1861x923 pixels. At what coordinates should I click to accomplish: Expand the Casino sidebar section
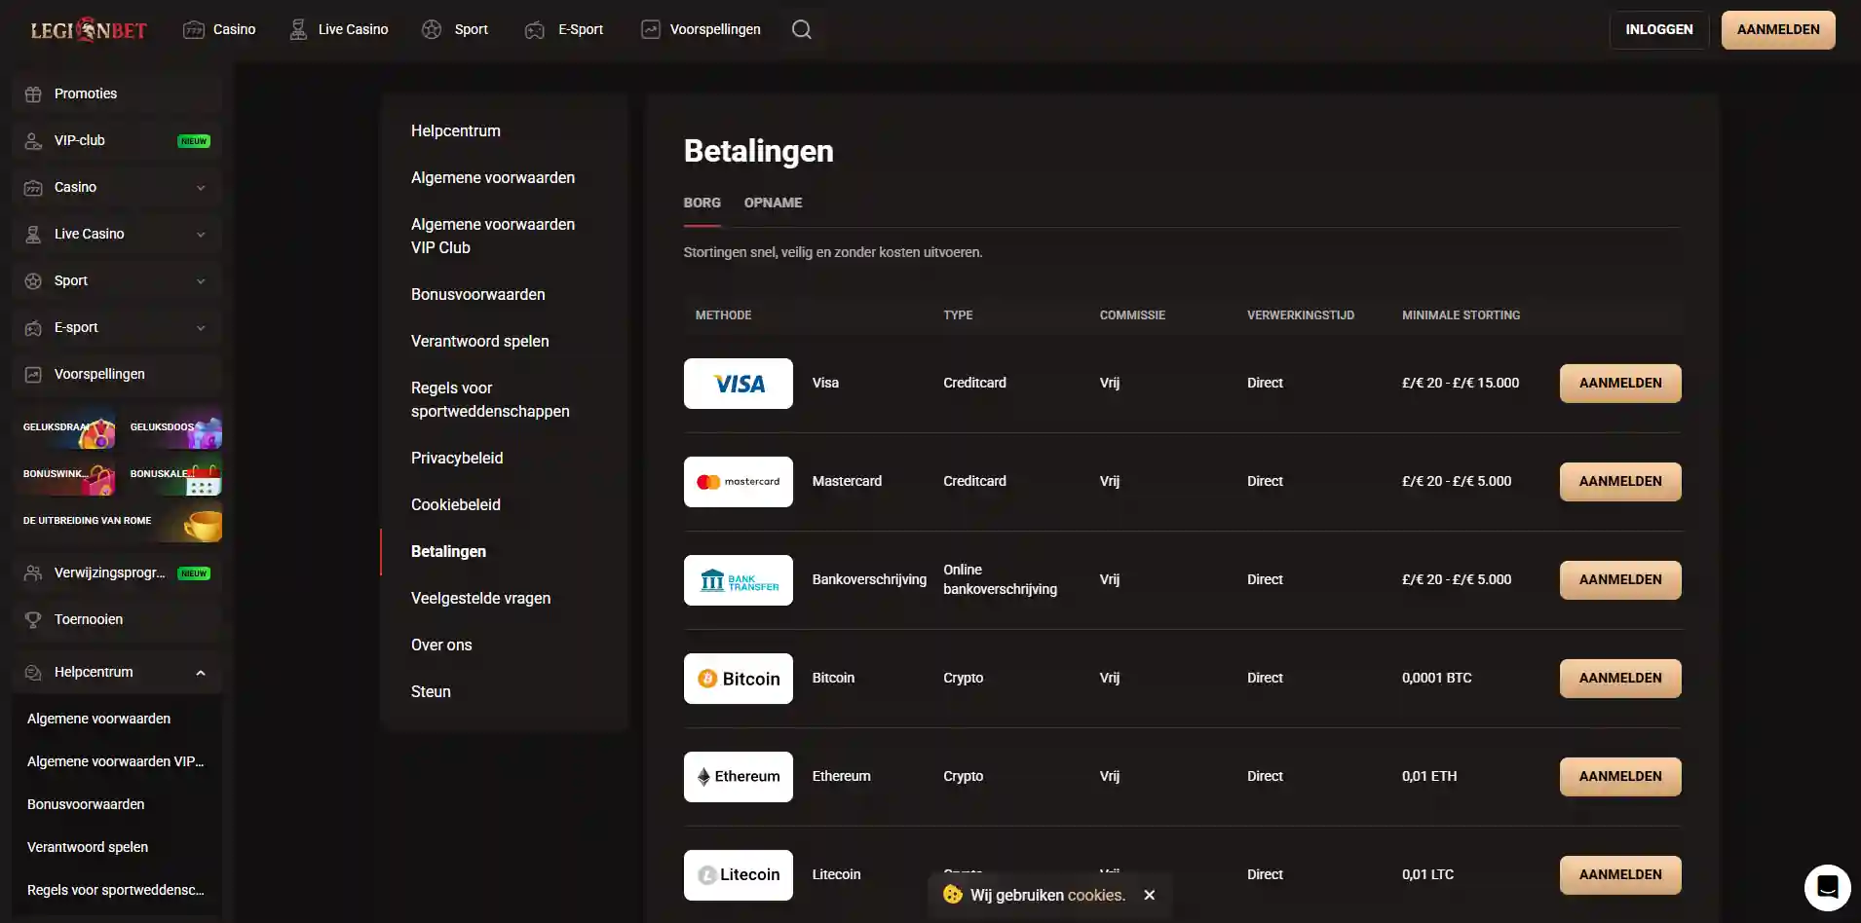pos(201,188)
